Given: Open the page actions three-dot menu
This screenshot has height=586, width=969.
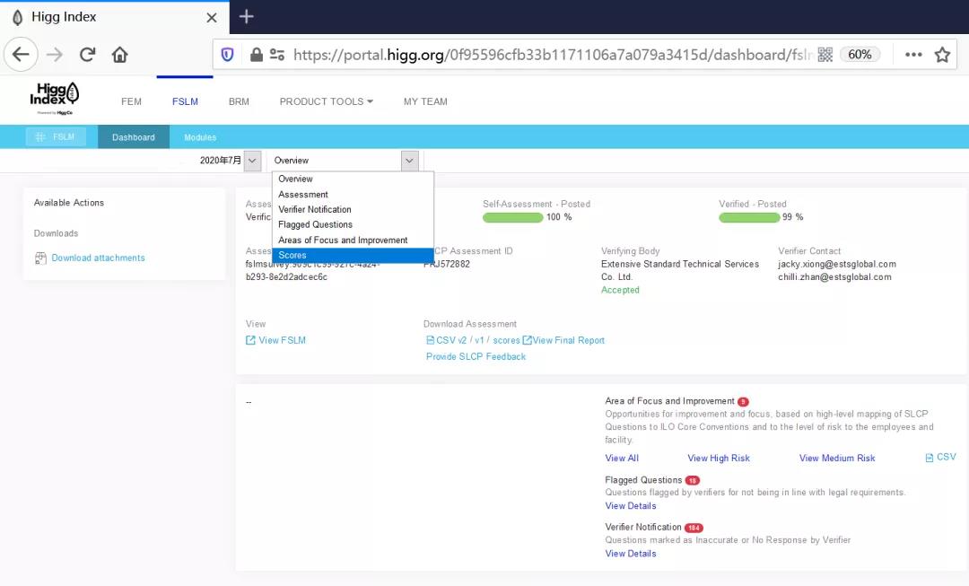Looking at the screenshot, I should pos(913,55).
